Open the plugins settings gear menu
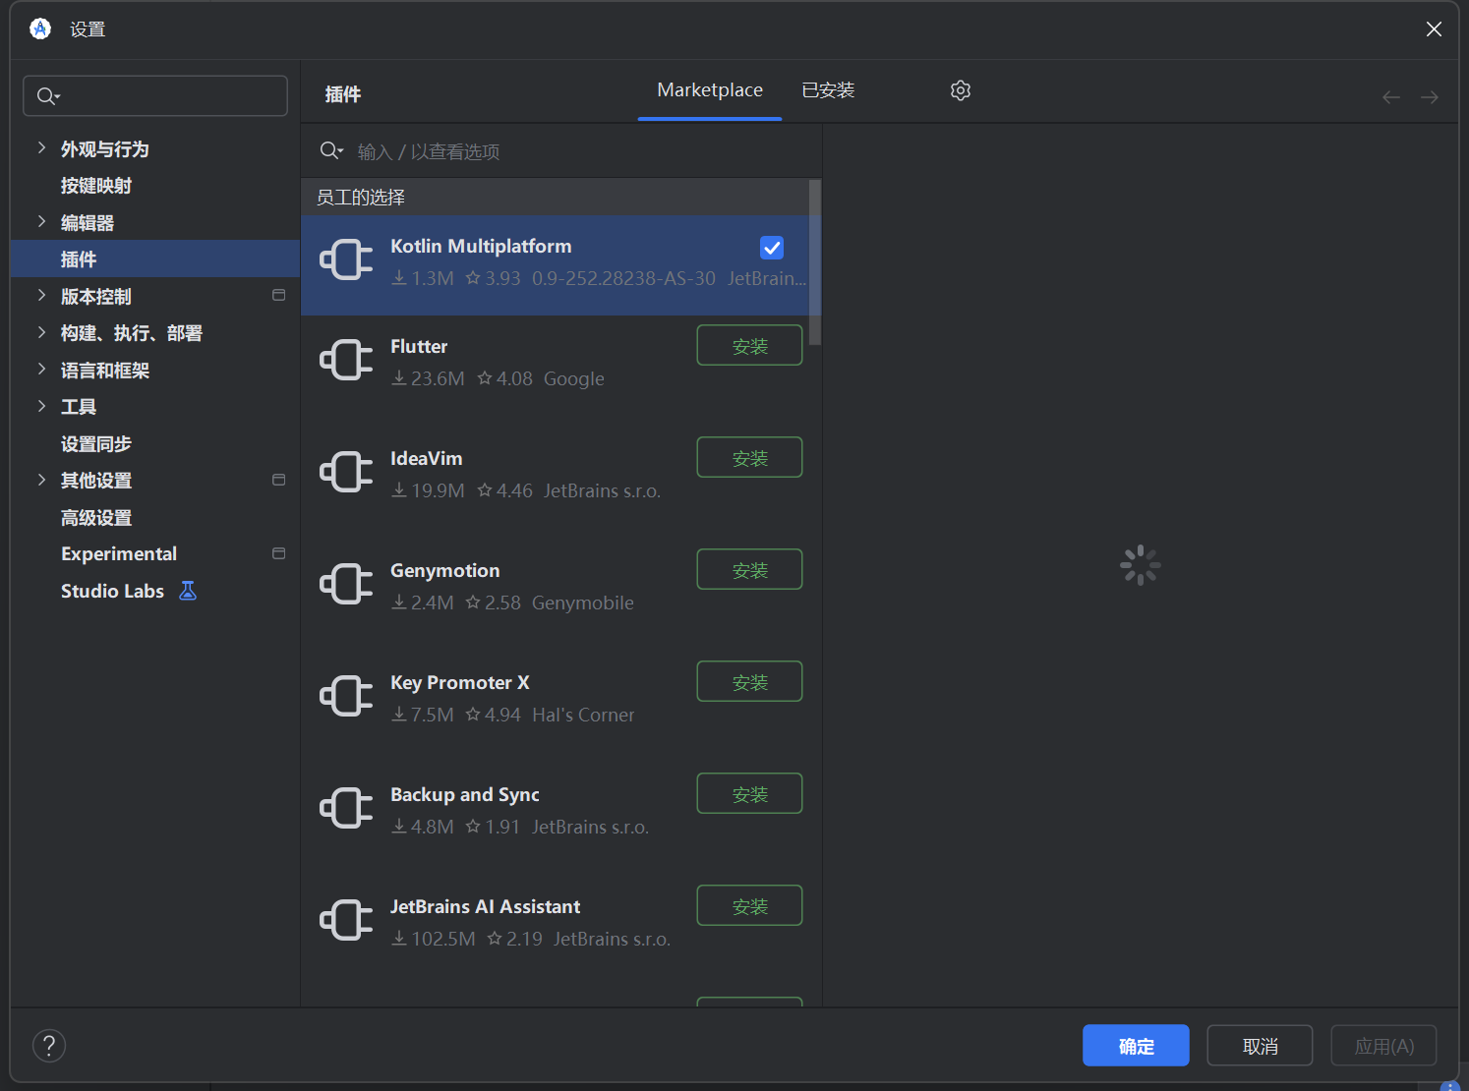Image resolution: width=1469 pixels, height=1091 pixels. (961, 90)
